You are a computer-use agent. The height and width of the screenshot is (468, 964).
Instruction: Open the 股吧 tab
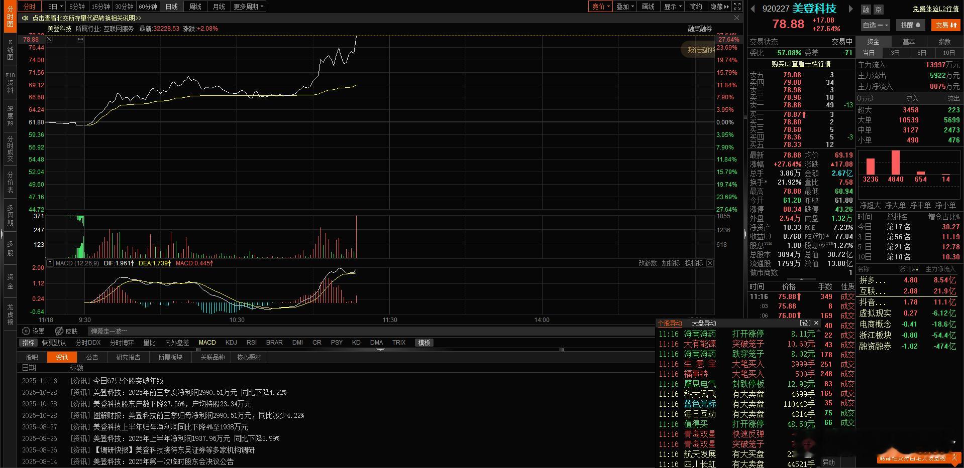pos(32,357)
